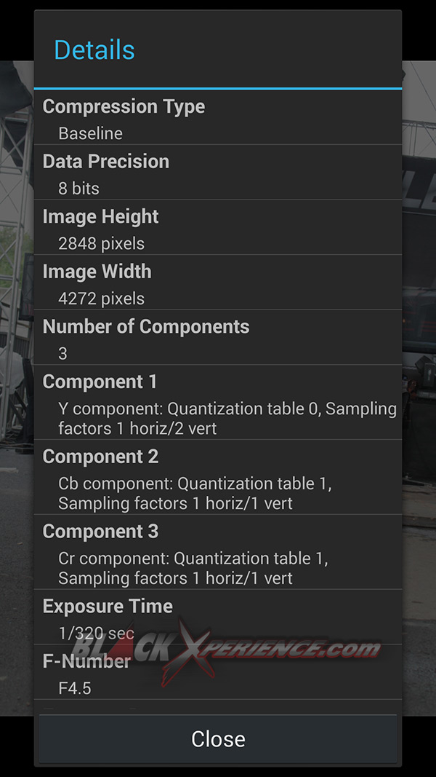The height and width of the screenshot is (777, 436).
Task: Select the Component 2 row
Action: (100, 457)
